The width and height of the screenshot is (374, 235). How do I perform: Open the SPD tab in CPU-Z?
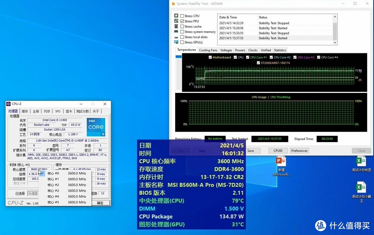pos(58,111)
